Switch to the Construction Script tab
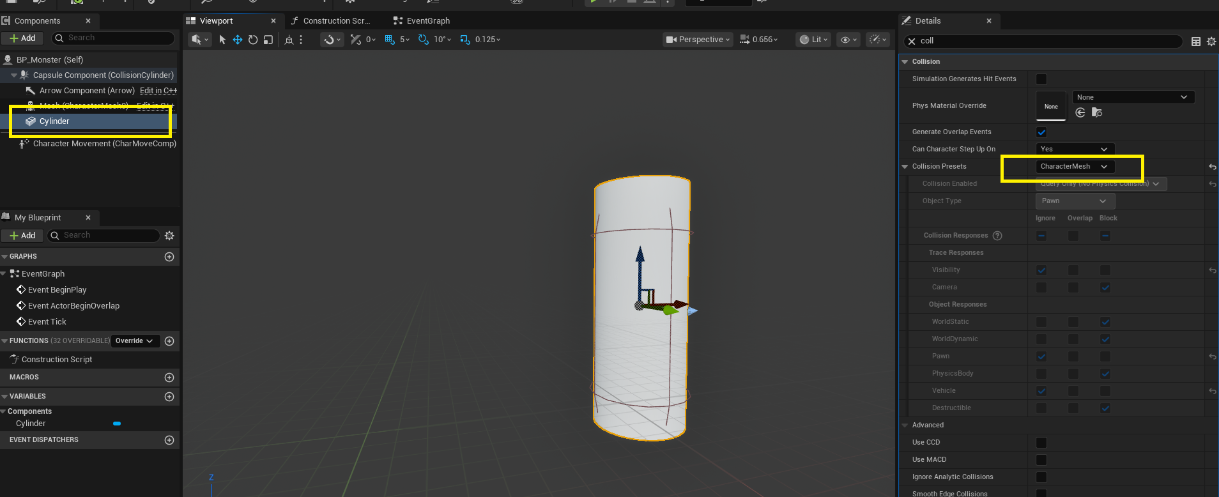Screen dimensions: 1219x497 [331, 21]
